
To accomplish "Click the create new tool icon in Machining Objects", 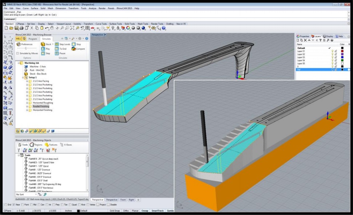I will (19, 150).
